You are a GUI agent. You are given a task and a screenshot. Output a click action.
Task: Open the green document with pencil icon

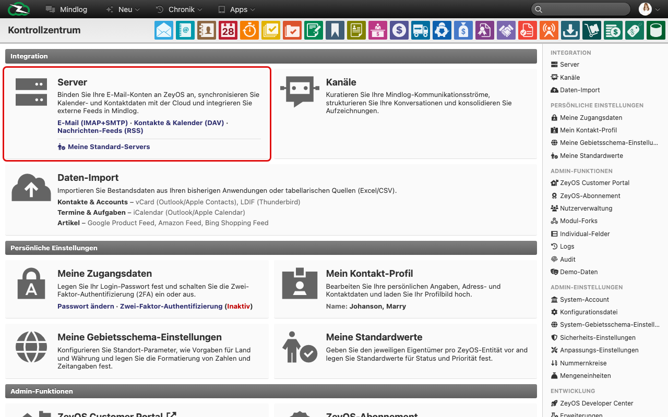[x=314, y=30]
